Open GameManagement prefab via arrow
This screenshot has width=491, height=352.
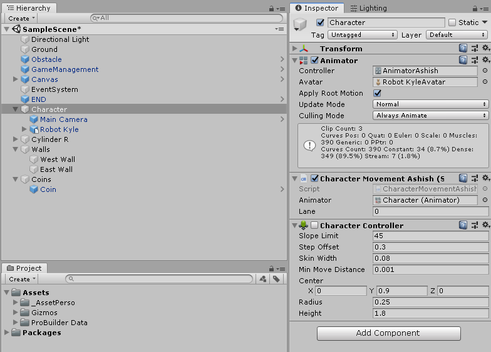click(x=282, y=69)
